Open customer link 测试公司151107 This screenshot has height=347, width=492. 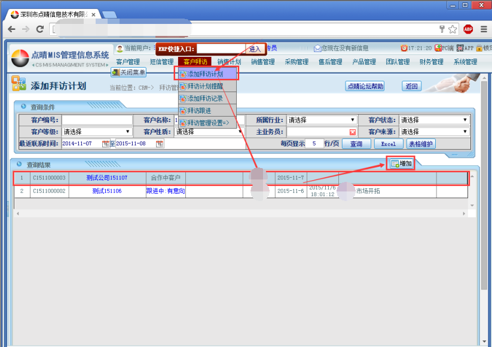(106, 178)
